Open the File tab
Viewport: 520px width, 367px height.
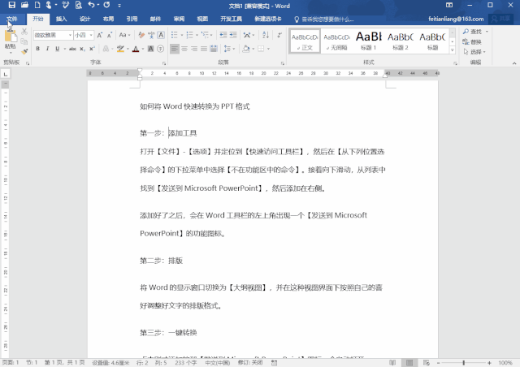tap(12, 19)
